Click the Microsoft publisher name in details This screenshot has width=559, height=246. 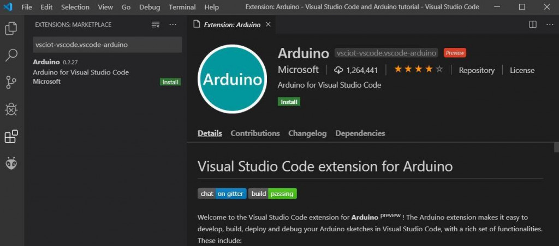299,70
